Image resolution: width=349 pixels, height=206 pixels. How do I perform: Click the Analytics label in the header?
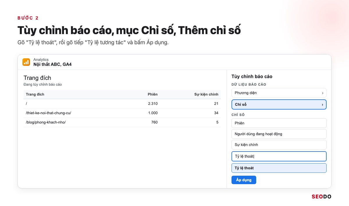click(41, 60)
